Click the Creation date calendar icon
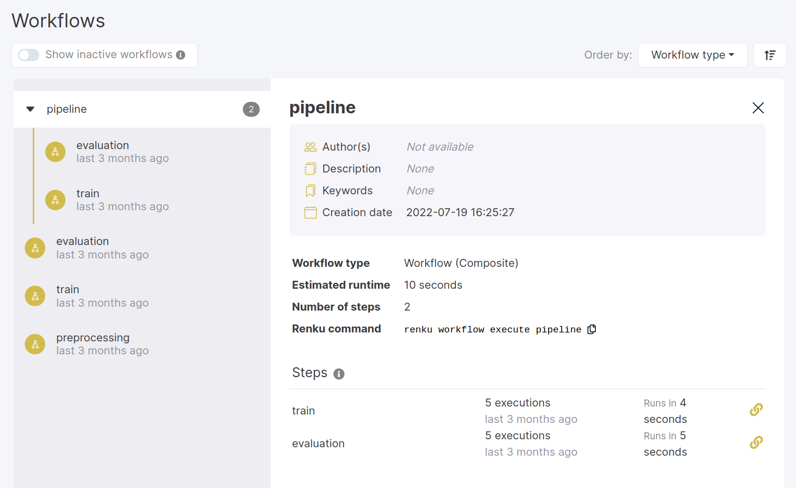This screenshot has width=796, height=488. tap(310, 213)
